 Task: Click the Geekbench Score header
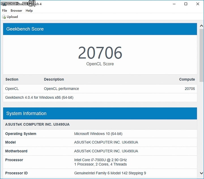pos(100,29)
